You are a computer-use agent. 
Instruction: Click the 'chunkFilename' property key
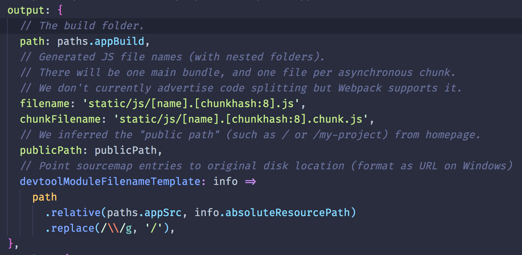click(x=60, y=119)
